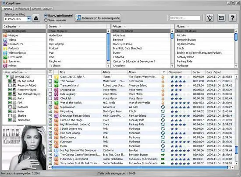Open the iPhone 3GS device dropdown
241x177 pixels.
29,19
